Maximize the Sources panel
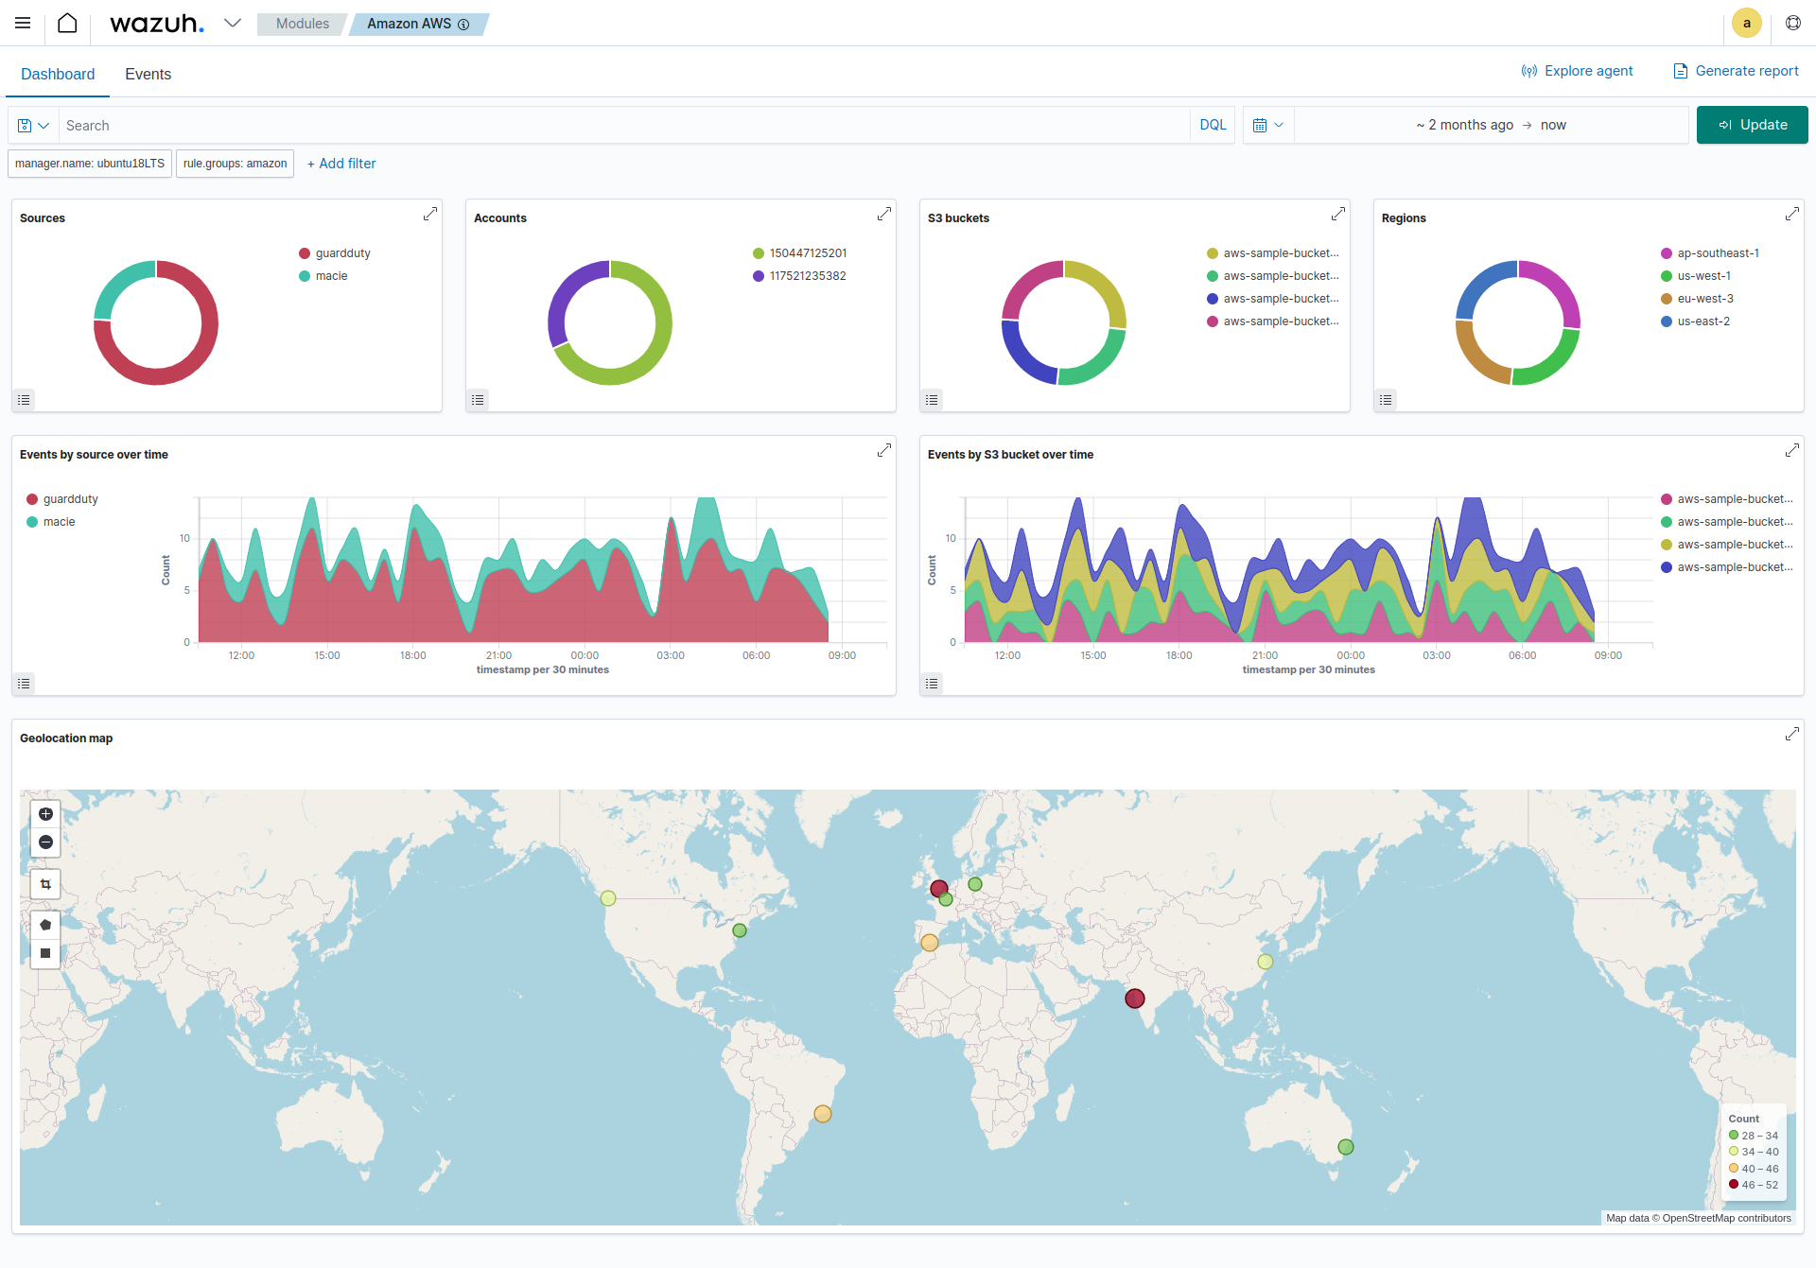 429,215
